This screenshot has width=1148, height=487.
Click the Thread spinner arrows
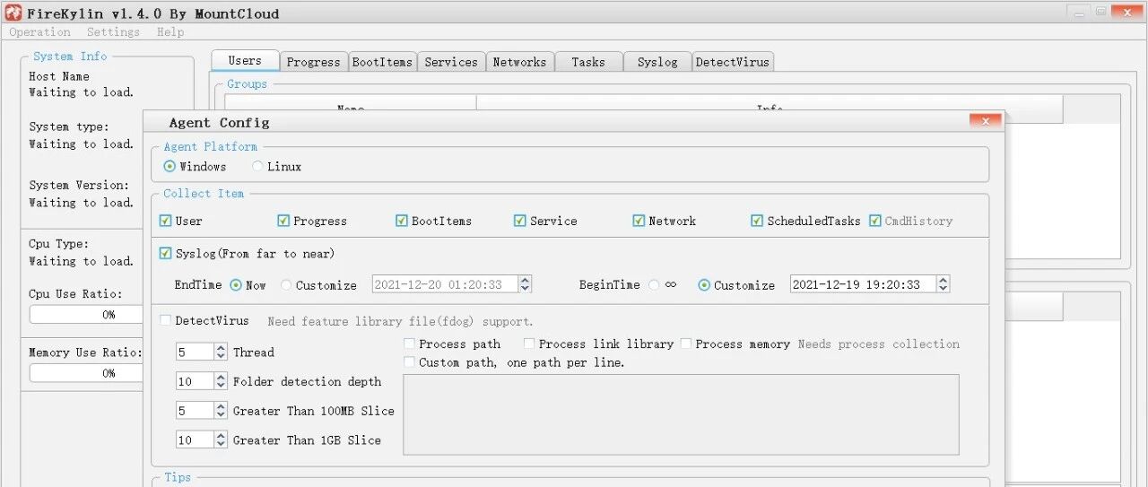tap(221, 352)
